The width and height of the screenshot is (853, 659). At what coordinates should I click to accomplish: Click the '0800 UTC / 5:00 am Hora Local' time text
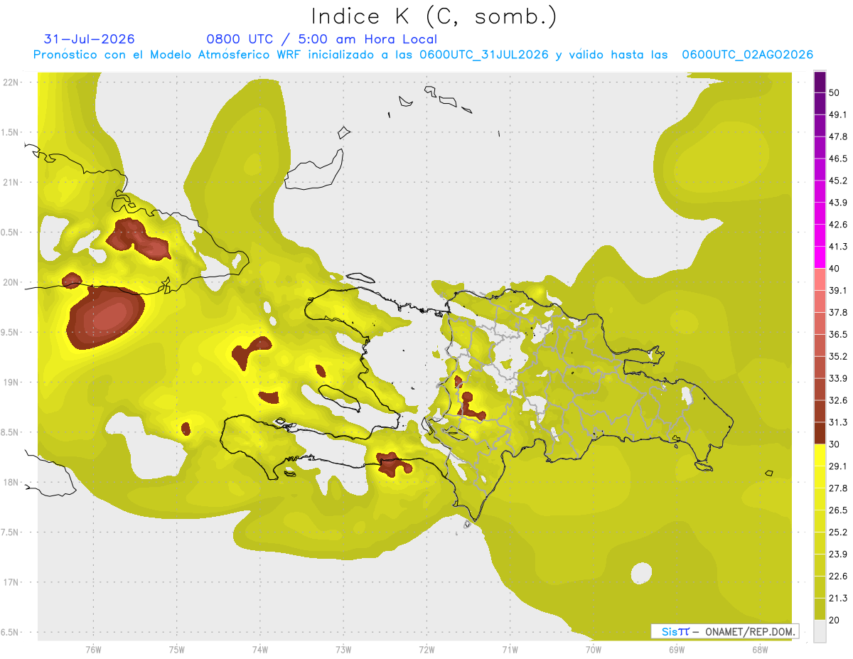(321, 39)
